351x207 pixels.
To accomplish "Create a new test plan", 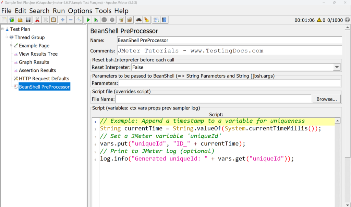I will (4, 20).
